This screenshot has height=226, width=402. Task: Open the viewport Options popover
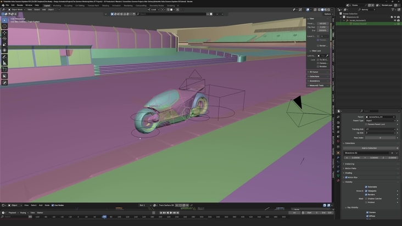(328, 14)
